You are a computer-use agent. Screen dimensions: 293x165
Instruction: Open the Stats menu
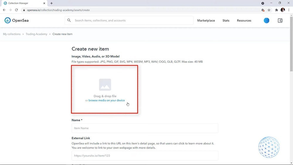click(x=226, y=21)
